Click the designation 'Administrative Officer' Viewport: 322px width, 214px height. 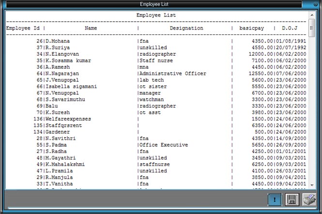(x=173, y=74)
